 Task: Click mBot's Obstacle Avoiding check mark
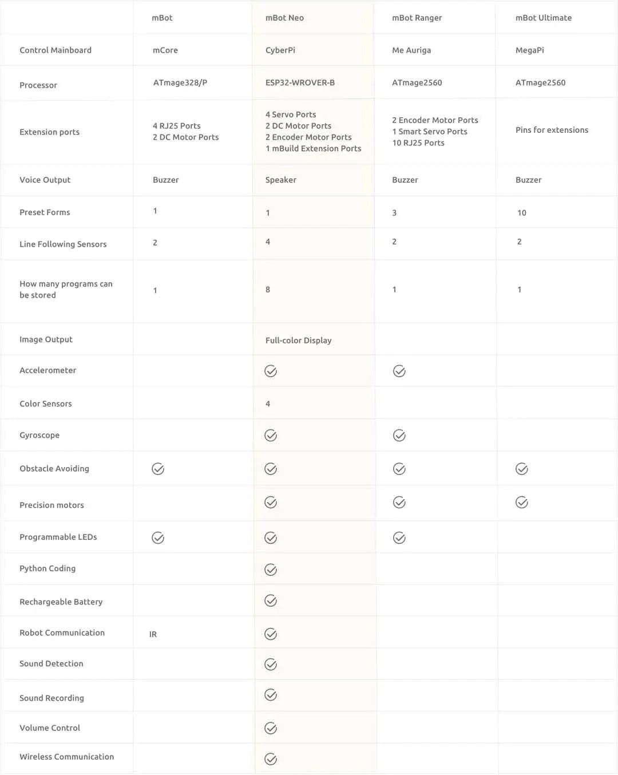[158, 469]
